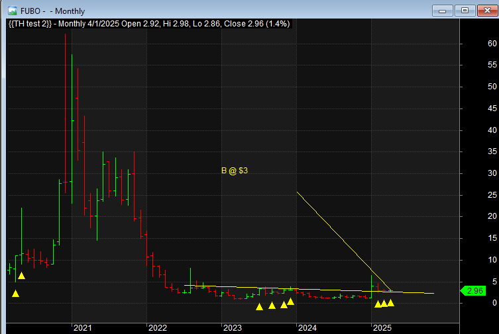The width and height of the screenshot is (499, 334).
Task: Click the 2023 label on the time axis
Action: pyautogui.click(x=233, y=328)
